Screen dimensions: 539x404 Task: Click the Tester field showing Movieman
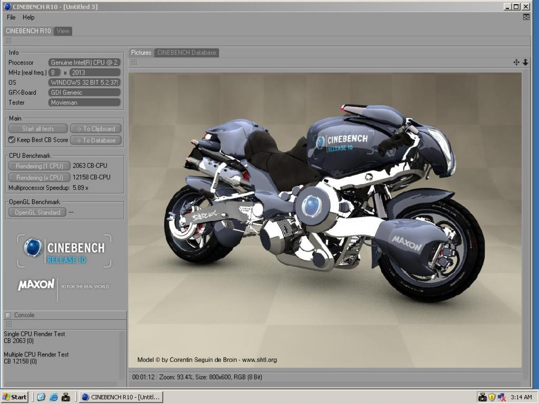[84, 103]
